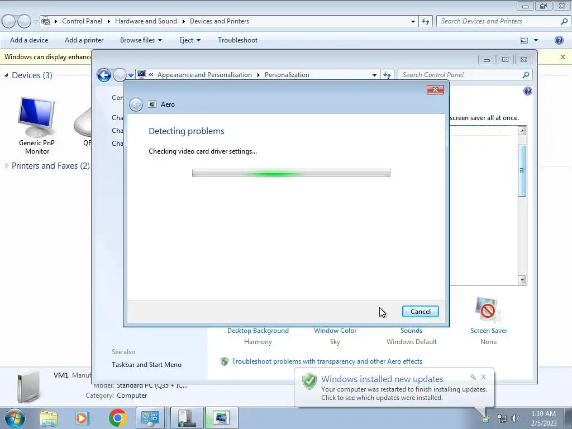
Task: Open Screen Saver settings link
Action: 488,331
